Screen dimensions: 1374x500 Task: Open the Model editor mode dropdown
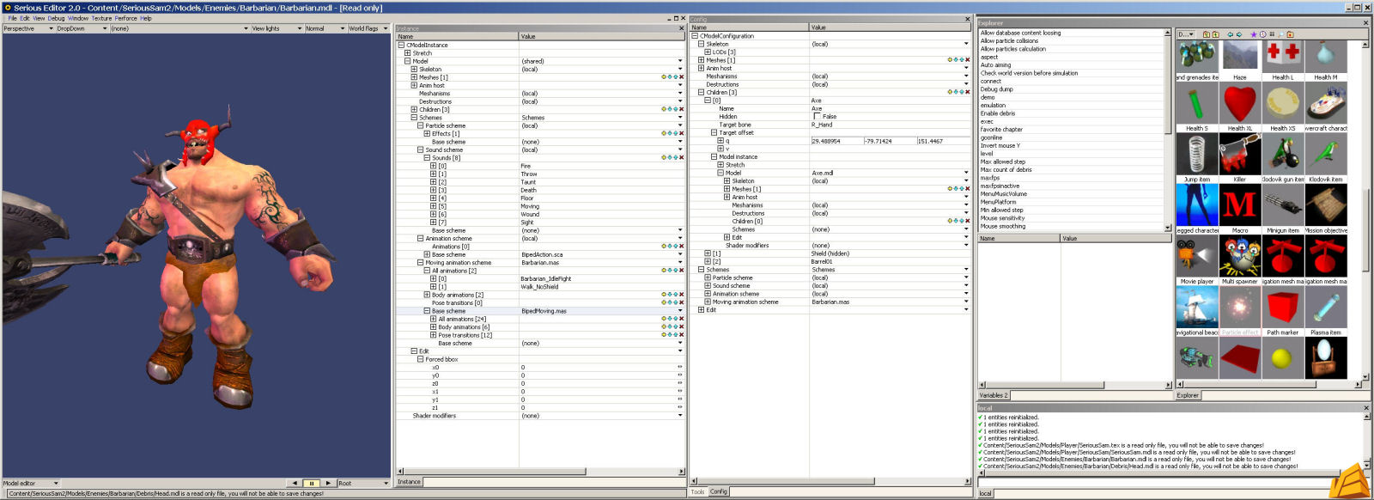click(31, 483)
